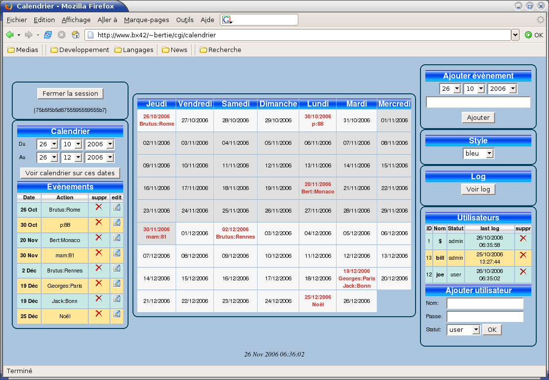549x380 pixels.
Task: Delete the Brutus:Rome event with red X
Action: point(99,207)
